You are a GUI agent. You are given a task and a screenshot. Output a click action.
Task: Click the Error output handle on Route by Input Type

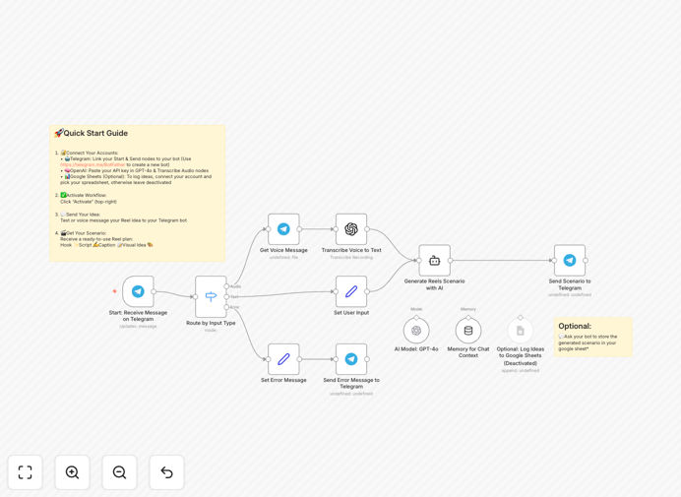226,307
